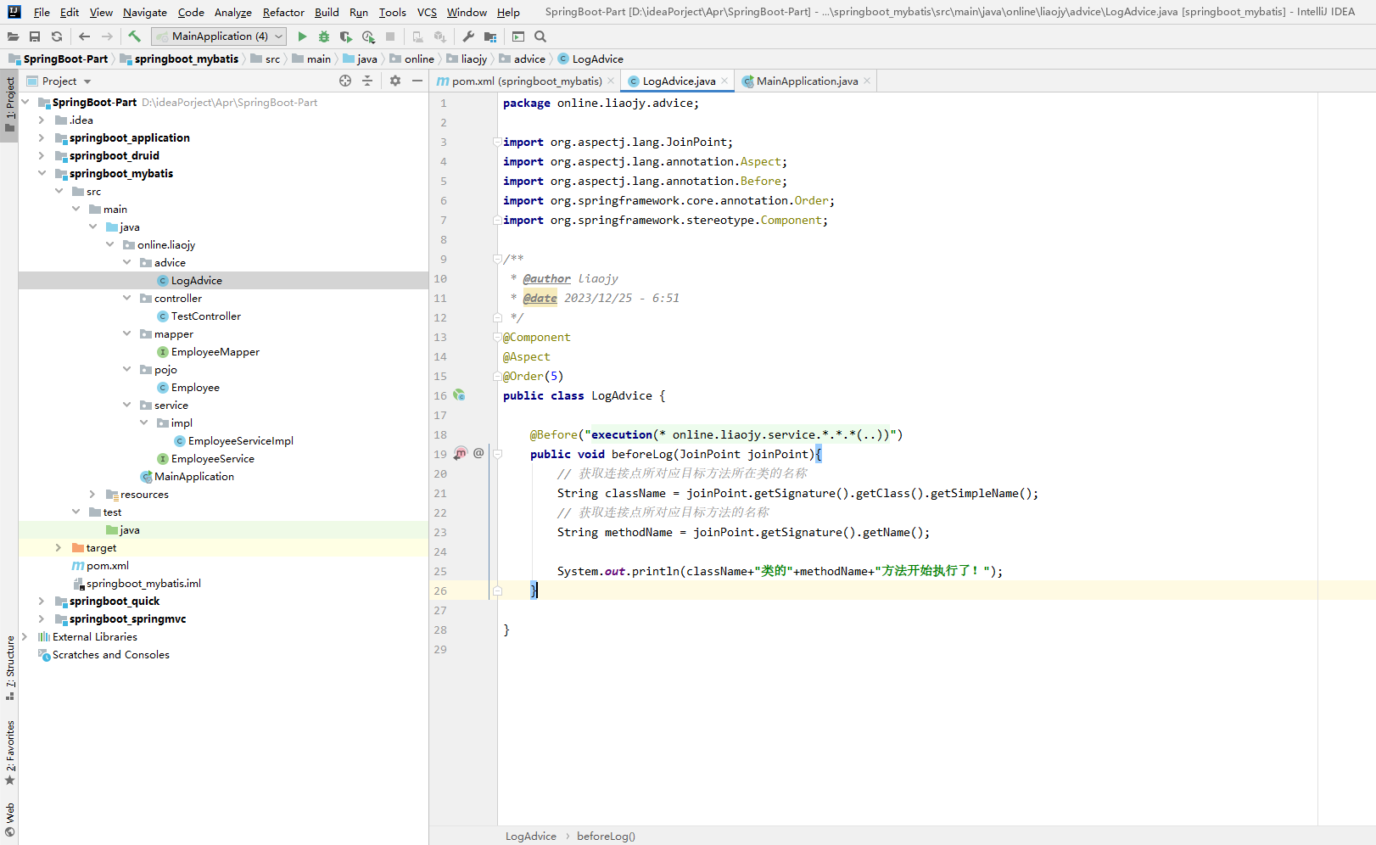
Task: Build project using the hammer icon
Action: click(x=134, y=36)
